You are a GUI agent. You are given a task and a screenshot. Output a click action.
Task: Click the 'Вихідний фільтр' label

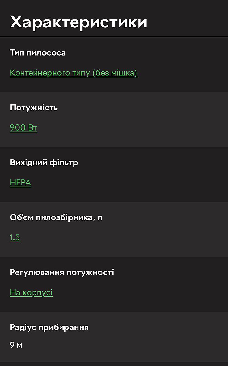(44, 163)
